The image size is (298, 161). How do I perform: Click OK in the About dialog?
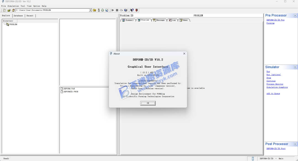click(148, 103)
